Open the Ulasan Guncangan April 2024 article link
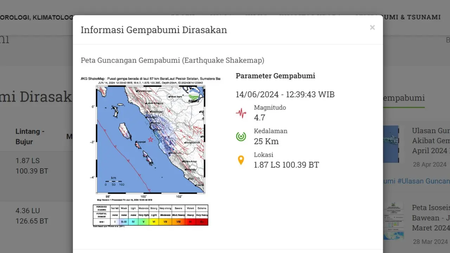This screenshot has height=253, width=450. coord(431,141)
